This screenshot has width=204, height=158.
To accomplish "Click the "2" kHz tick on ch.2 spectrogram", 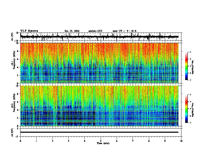I will (x=18, y=118).
